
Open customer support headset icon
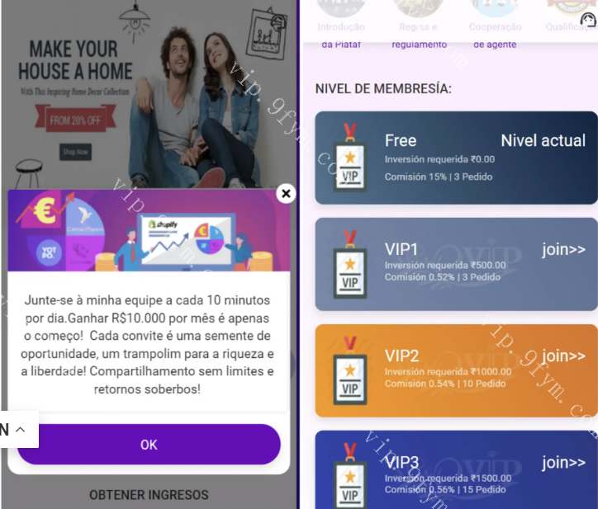pos(588,19)
